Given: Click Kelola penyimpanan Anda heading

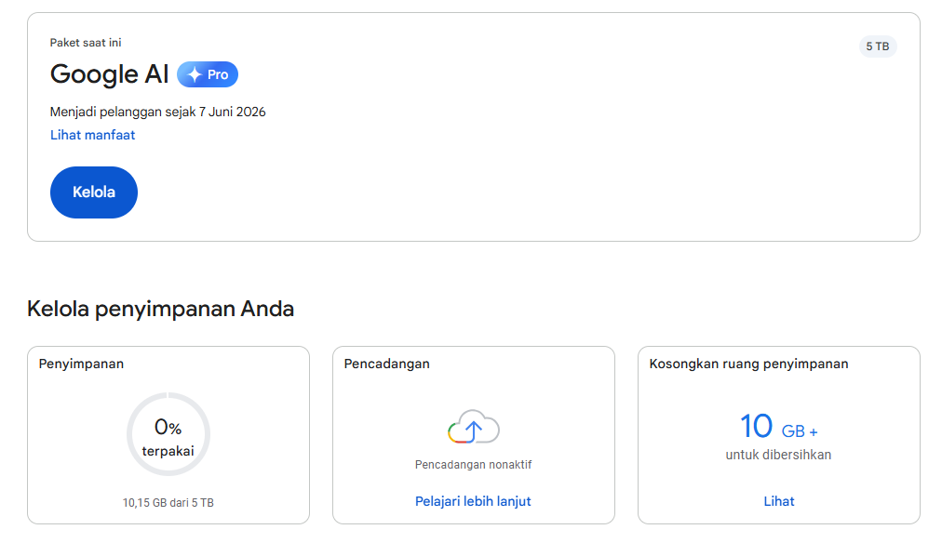Looking at the screenshot, I should (160, 309).
